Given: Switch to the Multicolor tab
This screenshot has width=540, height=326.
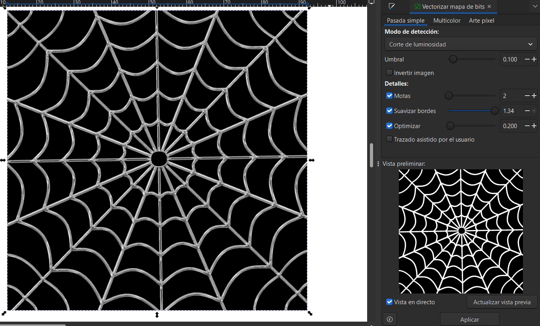Looking at the screenshot, I should (x=447, y=20).
